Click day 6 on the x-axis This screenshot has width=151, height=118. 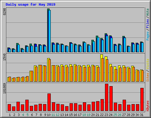pyautogui.click(x=32, y=115)
